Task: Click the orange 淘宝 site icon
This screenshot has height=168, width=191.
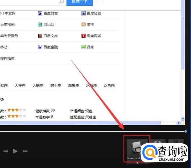Action: coord(83,24)
